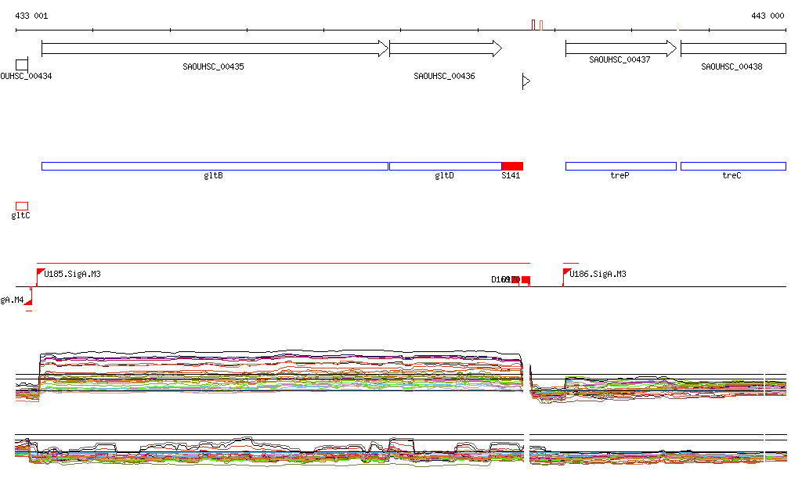Click the end coordinate 443 000
Image resolution: width=802 pixels, height=478 pixels.
[768, 16]
